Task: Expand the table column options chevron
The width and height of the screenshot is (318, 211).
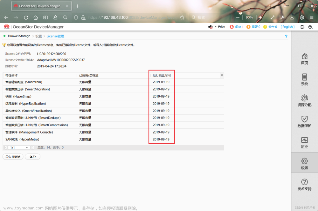Action: 222,75
